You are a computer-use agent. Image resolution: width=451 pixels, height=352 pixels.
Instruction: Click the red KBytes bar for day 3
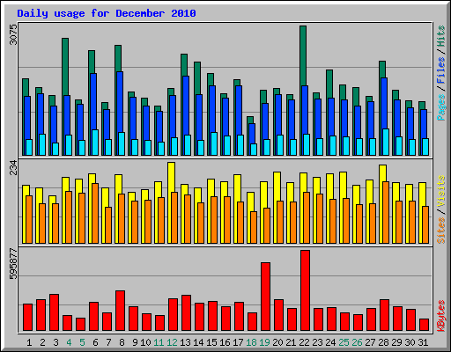[54, 312]
